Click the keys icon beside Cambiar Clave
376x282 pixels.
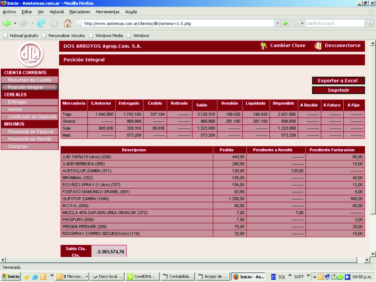[264, 46]
